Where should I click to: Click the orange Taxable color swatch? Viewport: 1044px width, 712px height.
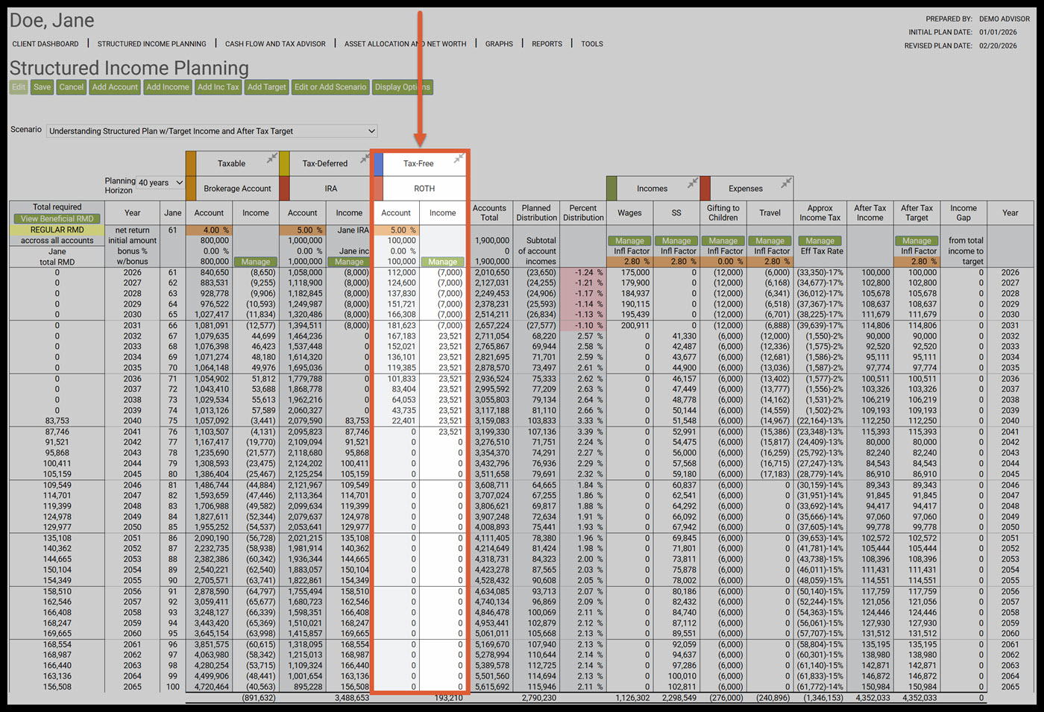click(191, 163)
